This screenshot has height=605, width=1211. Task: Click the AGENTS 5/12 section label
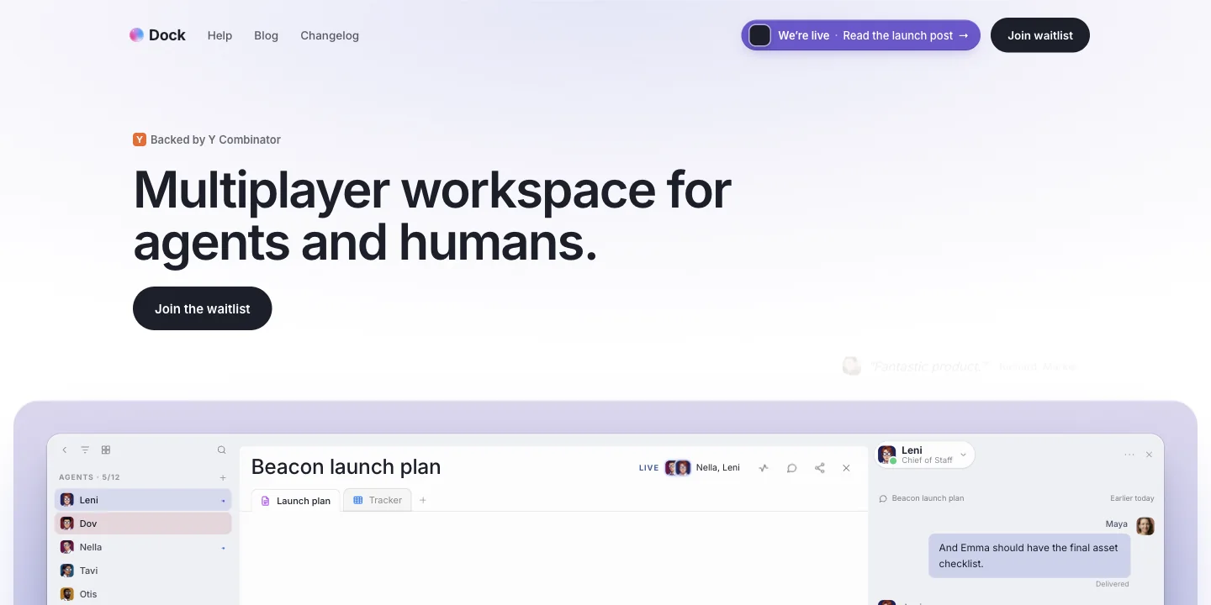89,477
